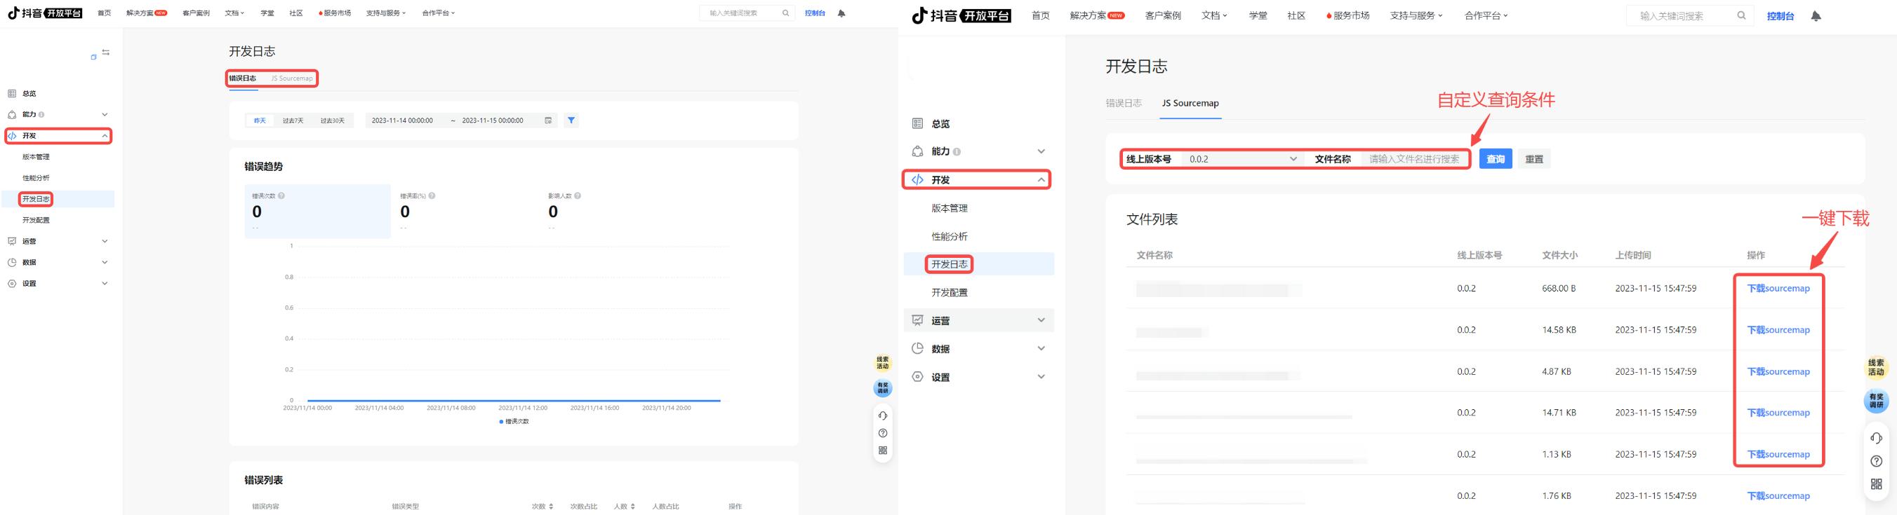1897x515 pixels.
Task: Open the calendar icon in date range
Action: (548, 121)
